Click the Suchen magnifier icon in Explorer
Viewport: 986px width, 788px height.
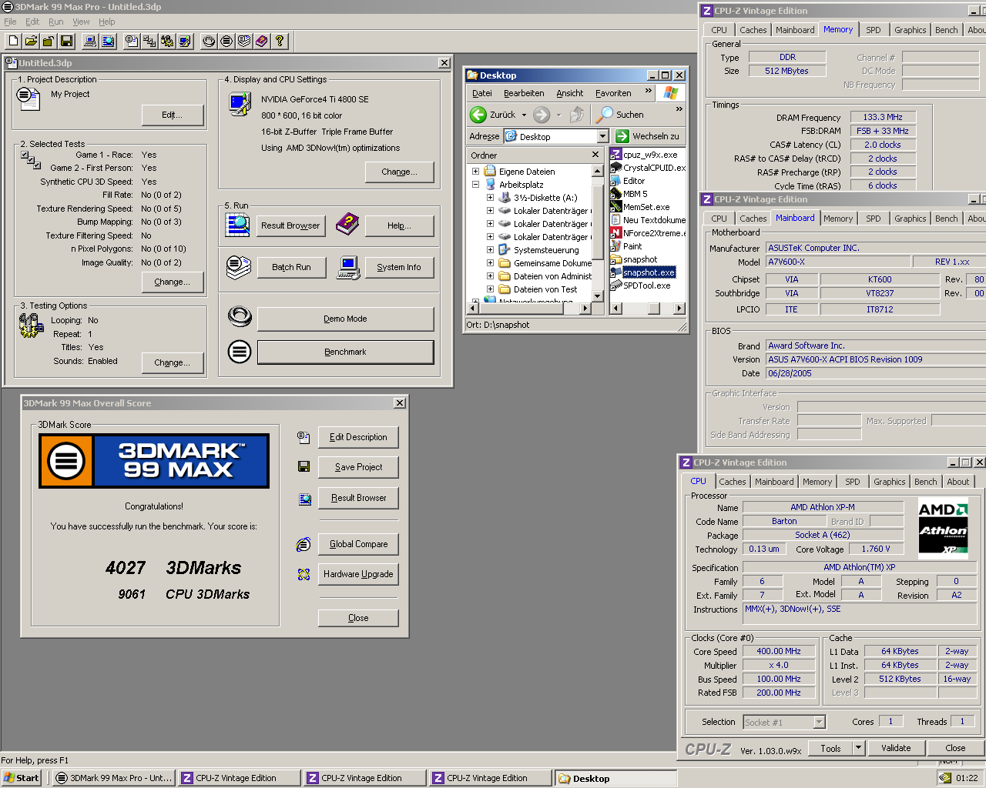coord(605,115)
